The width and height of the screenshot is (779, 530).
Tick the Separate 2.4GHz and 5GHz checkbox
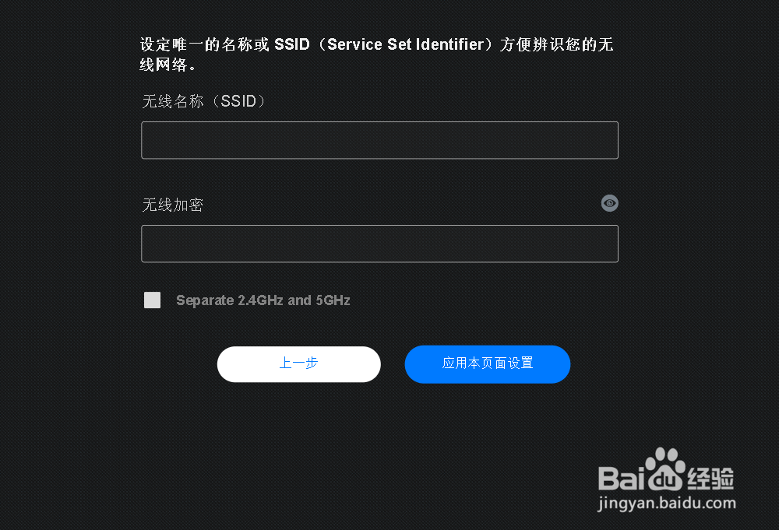coord(152,300)
